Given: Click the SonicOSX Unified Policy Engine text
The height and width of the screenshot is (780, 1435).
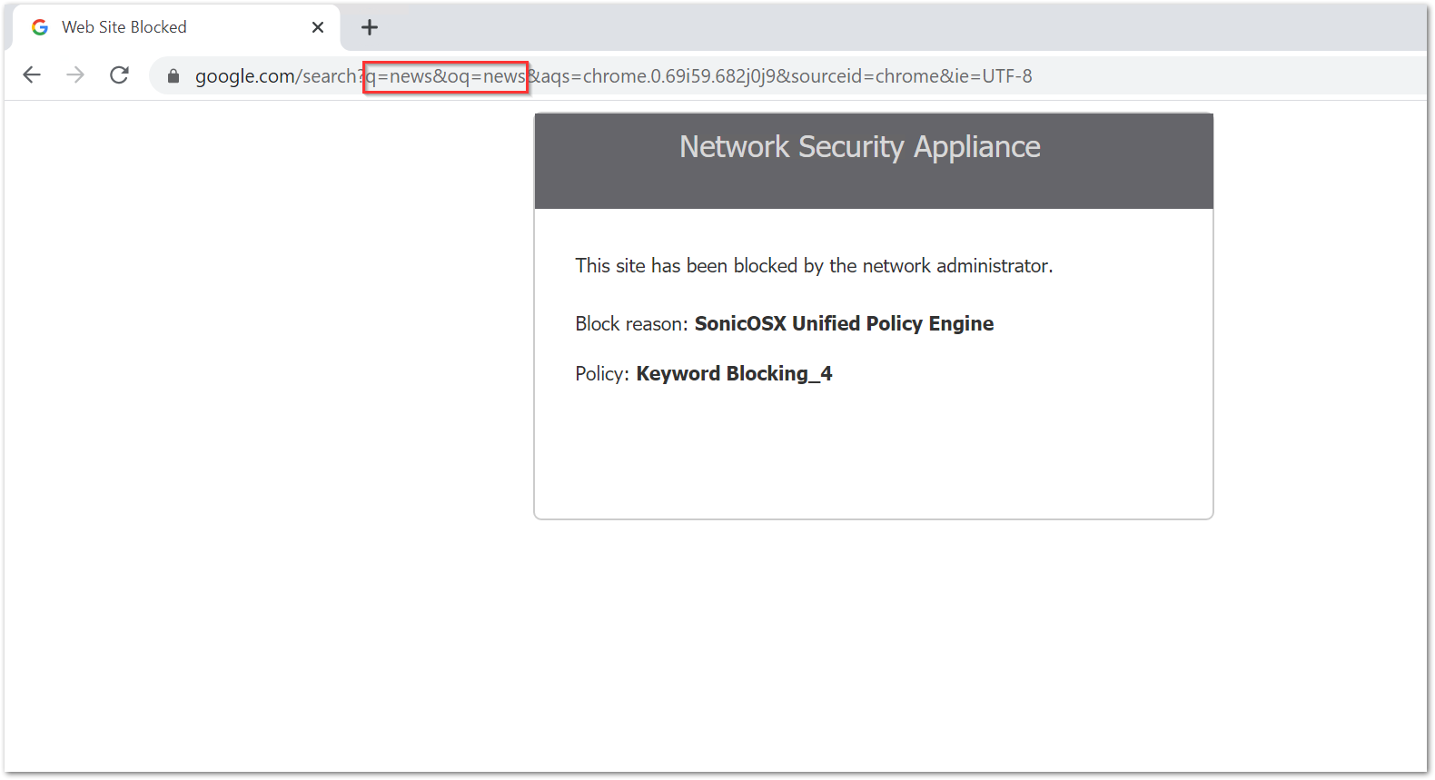Looking at the screenshot, I should [844, 324].
